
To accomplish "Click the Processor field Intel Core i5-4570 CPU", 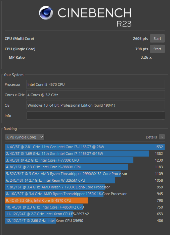I will 96,84.
